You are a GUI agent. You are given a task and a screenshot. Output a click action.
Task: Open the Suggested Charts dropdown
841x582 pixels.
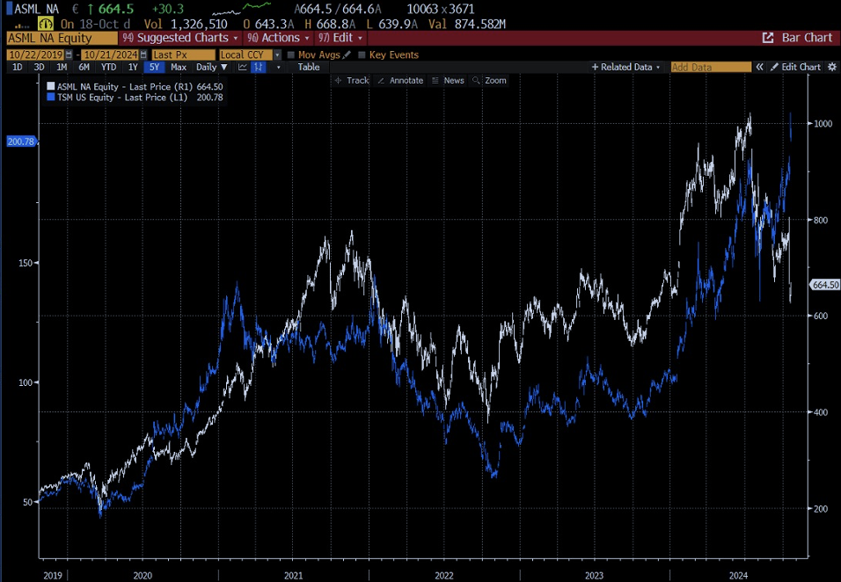(x=180, y=38)
